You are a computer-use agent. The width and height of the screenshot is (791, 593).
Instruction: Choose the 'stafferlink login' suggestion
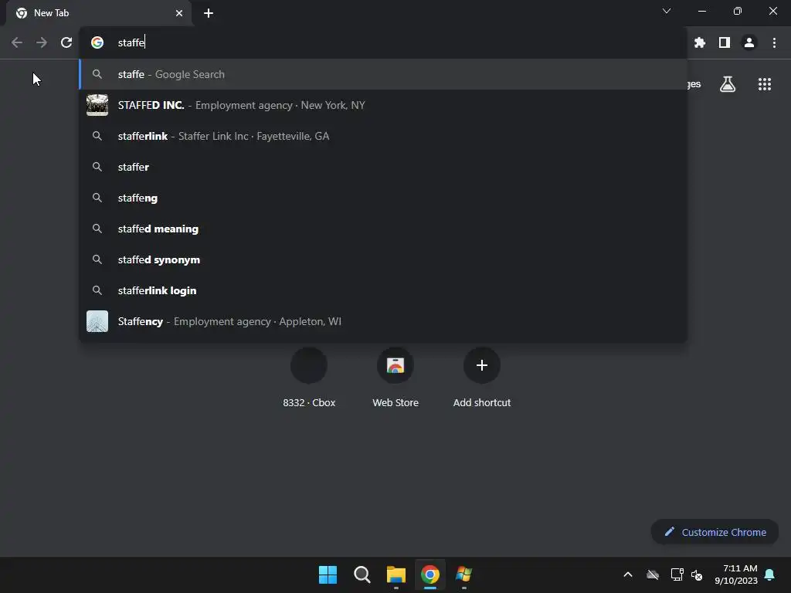(383, 290)
